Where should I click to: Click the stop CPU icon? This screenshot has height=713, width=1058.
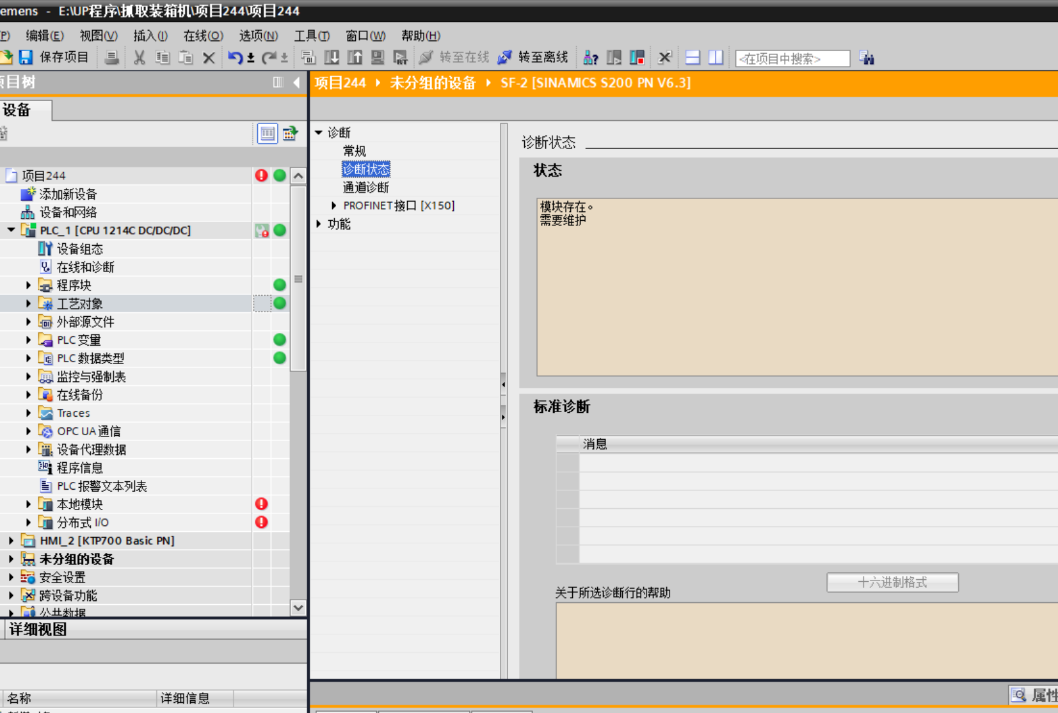click(637, 58)
